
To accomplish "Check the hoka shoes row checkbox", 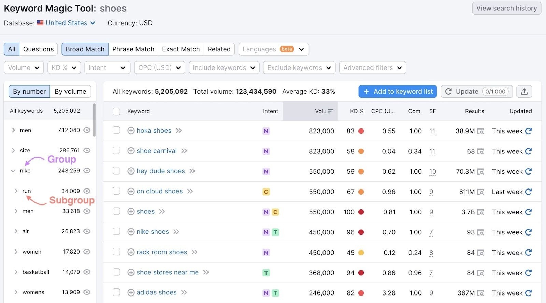I will pyautogui.click(x=116, y=130).
